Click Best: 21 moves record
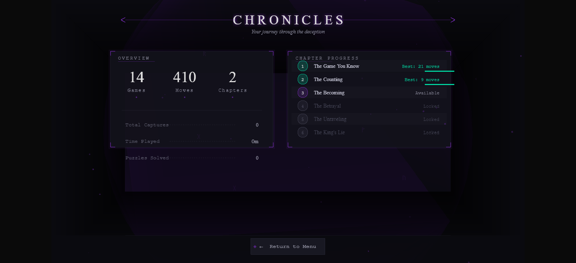The image size is (576, 263). pyautogui.click(x=420, y=66)
